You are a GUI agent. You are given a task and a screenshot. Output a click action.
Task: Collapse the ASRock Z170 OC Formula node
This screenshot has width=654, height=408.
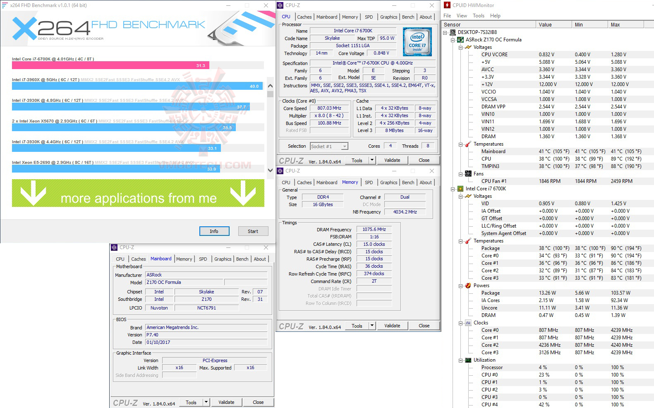pos(453,40)
